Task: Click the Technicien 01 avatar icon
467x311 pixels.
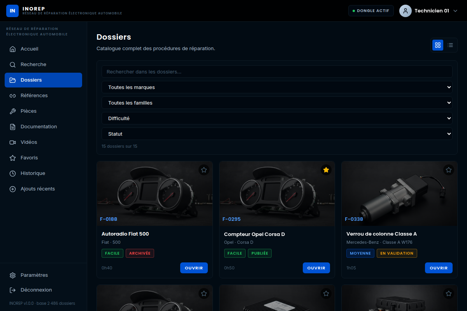Action: point(406,11)
